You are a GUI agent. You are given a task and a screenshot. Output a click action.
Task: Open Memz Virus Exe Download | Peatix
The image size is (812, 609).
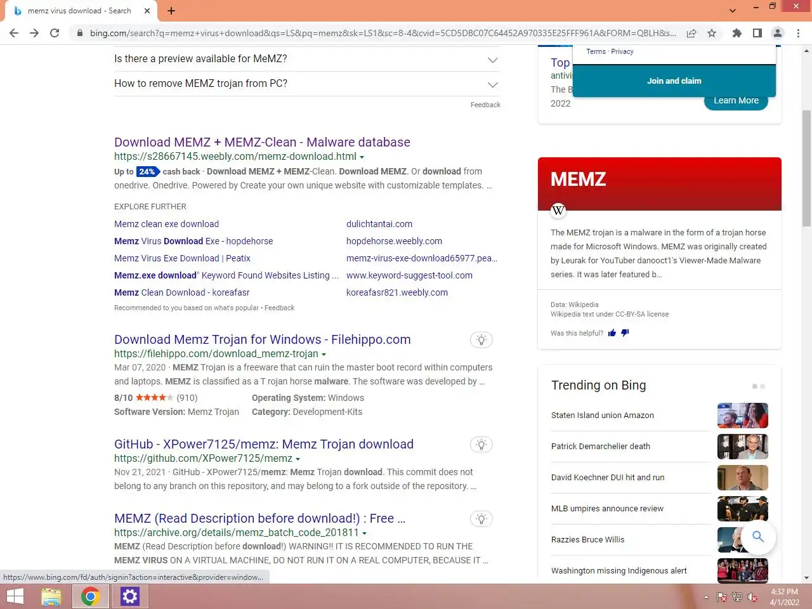(182, 258)
